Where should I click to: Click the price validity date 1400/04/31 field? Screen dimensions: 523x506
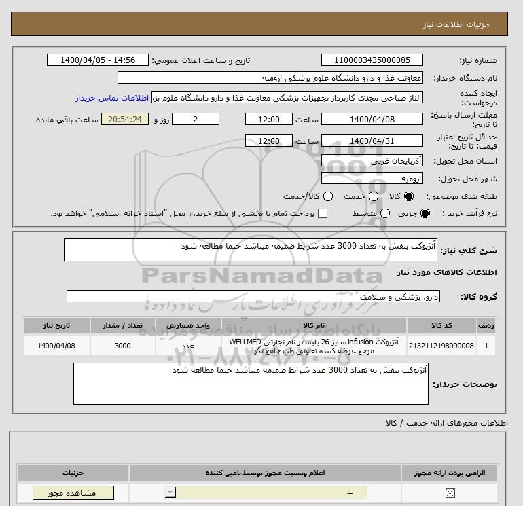point(371,141)
